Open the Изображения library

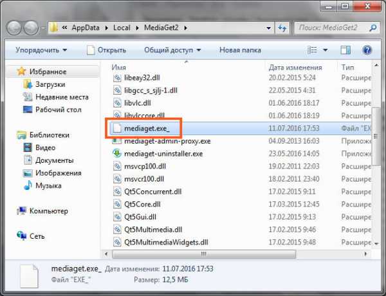coord(59,173)
